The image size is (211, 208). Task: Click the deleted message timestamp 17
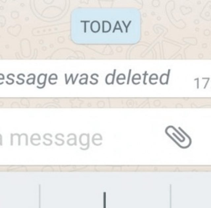coord(202,83)
